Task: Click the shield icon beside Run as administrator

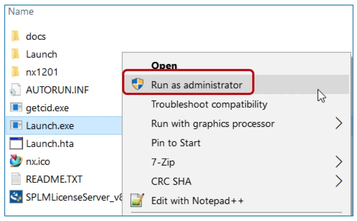Action: (138, 84)
